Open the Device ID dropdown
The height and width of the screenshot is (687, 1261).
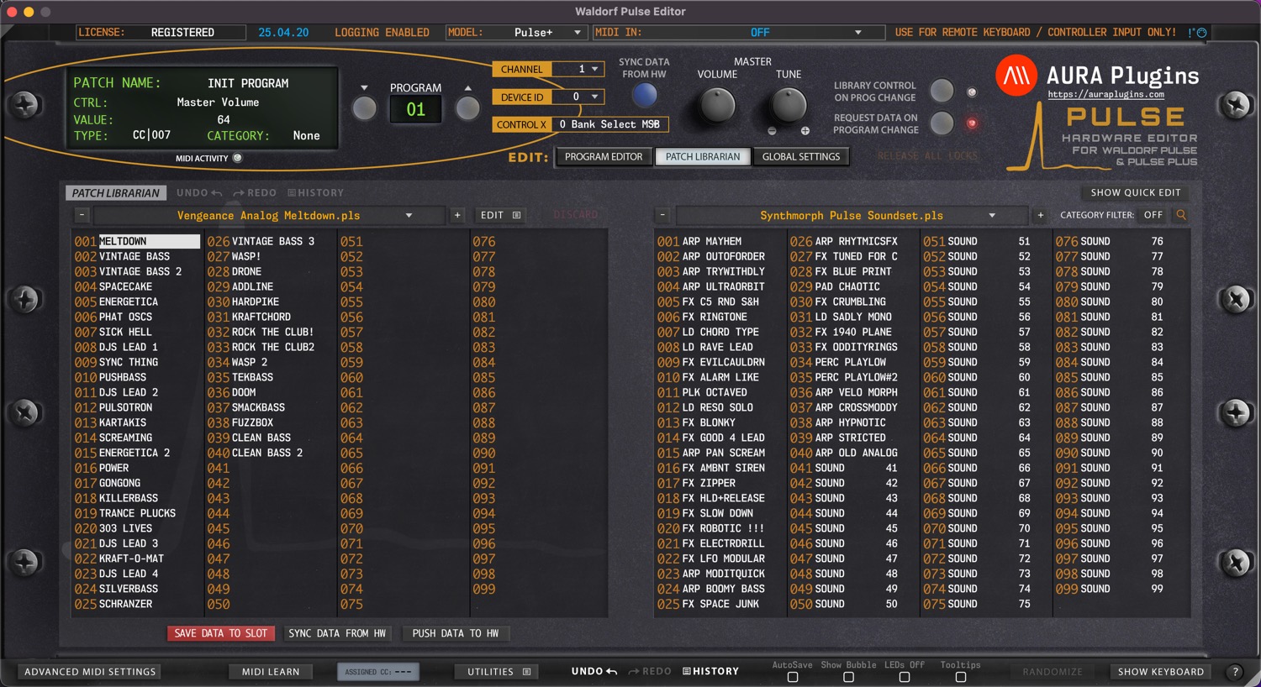tap(578, 97)
